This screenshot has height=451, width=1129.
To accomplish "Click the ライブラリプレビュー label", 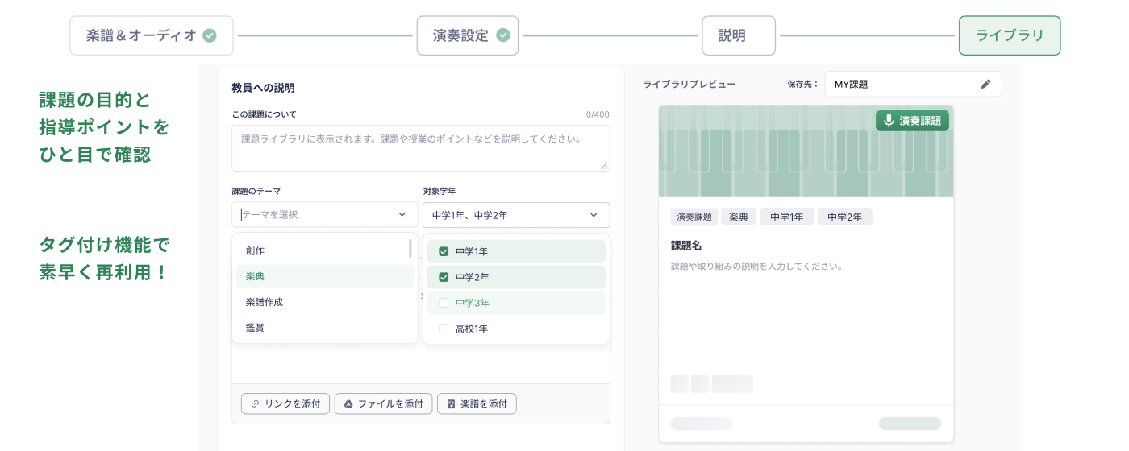I will click(x=689, y=84).
